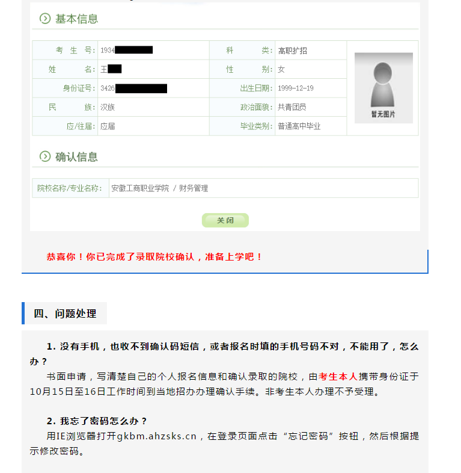Click the birth date 1999-12-19
Viewport: 461px width, 473px height.
(295, 88)
